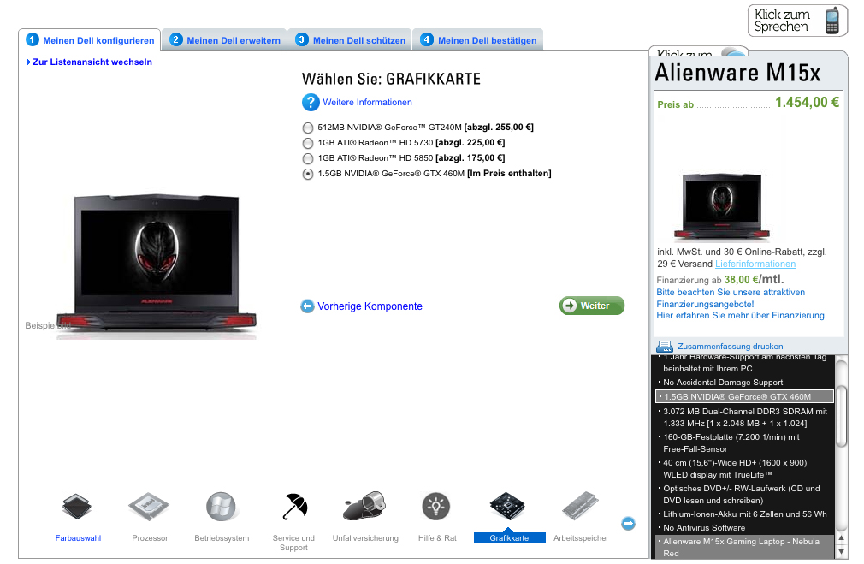Click the back arrow beside Vorherige Komponente
The image size is (864, 564).
tap(307, 306)
